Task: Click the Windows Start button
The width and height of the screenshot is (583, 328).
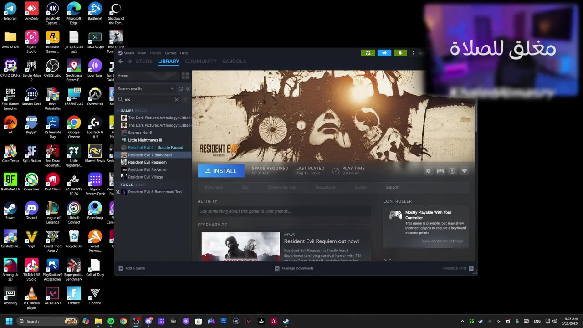Action: [9, 321]
